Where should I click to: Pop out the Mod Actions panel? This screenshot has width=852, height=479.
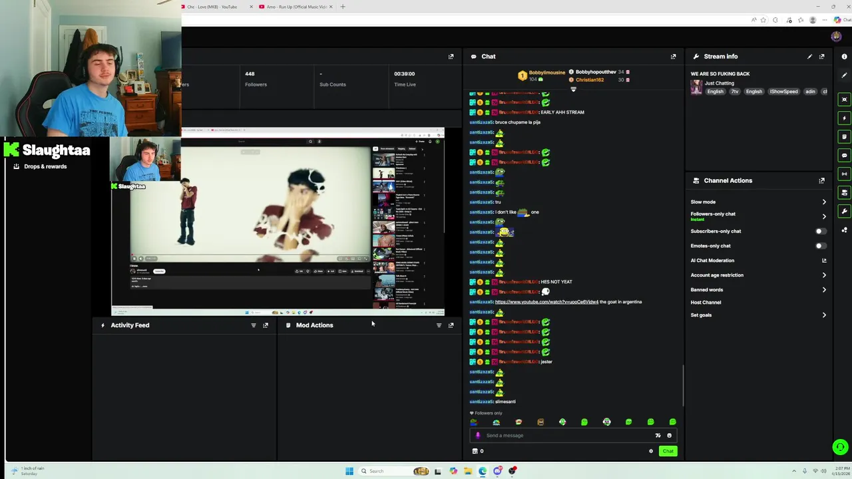coord(451,325)
